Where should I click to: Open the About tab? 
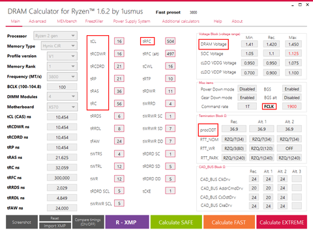point(237,21)
